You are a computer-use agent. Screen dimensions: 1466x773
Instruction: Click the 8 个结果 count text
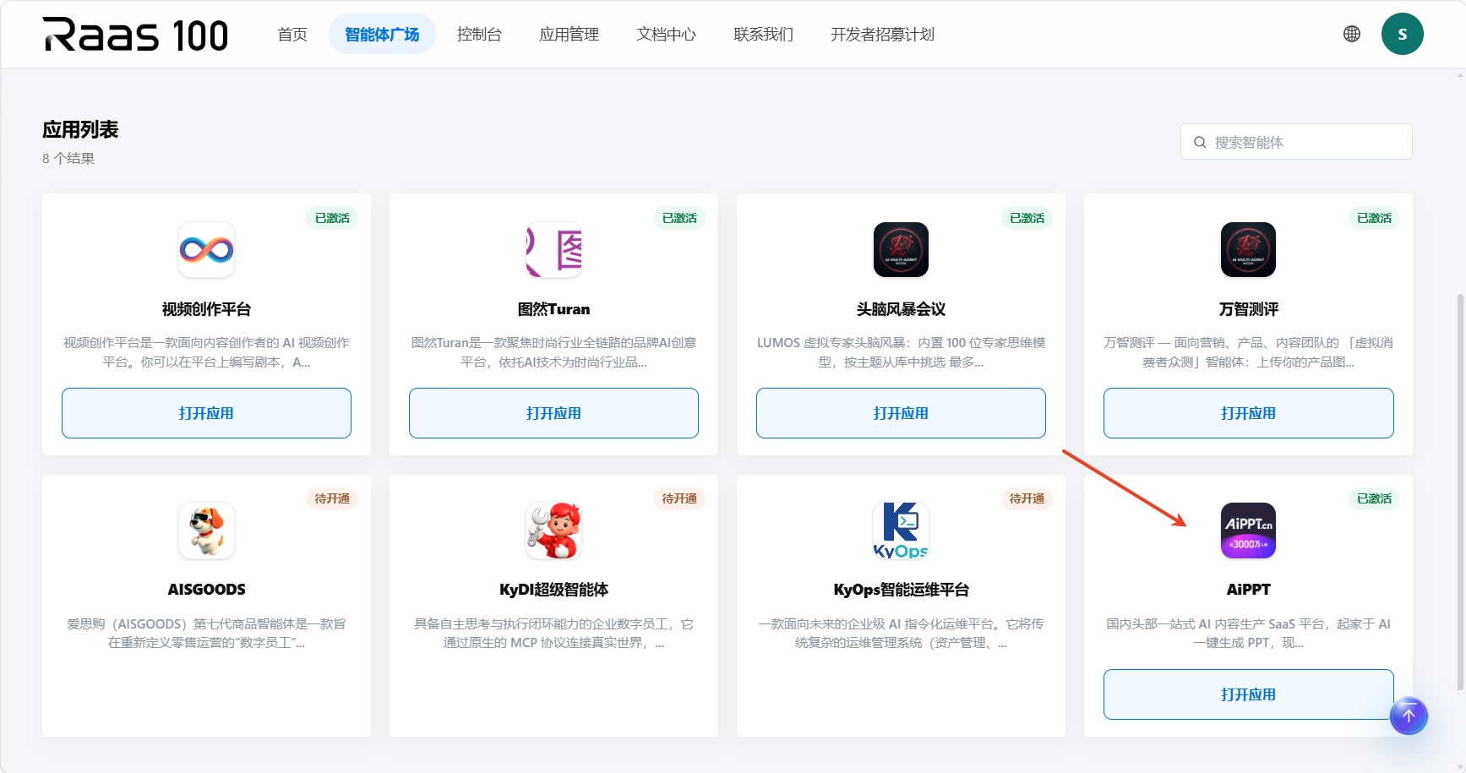[68, 158]
